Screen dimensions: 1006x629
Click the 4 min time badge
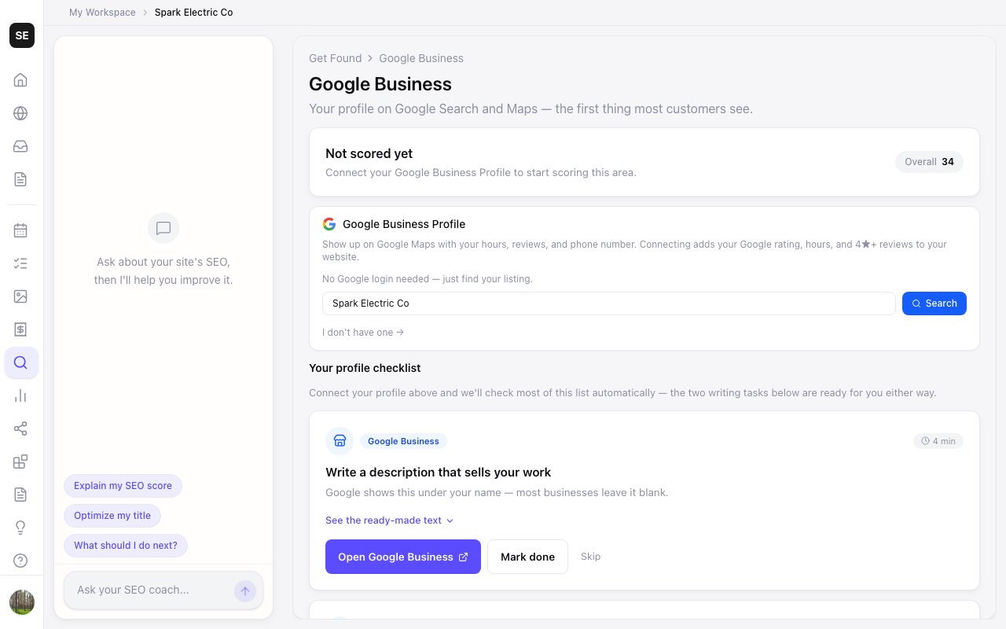coord(938,441)
